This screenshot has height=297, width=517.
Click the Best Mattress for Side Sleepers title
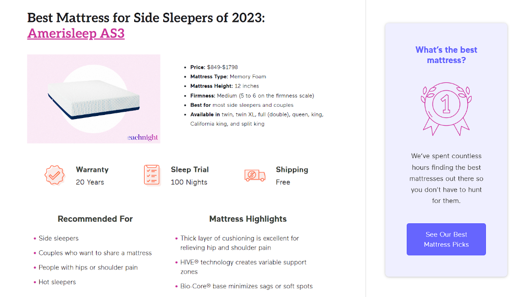146,18
